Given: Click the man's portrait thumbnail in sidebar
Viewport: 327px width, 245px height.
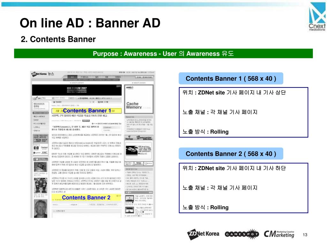Looking at the screenshot, I should [x=41, y=209].
